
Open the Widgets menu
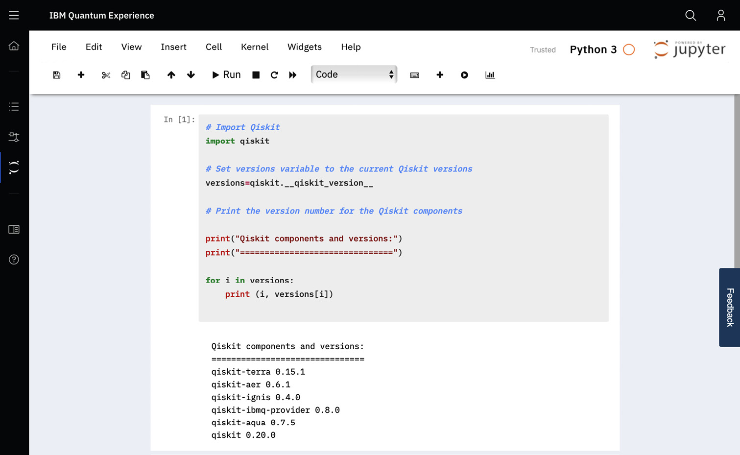305,47
